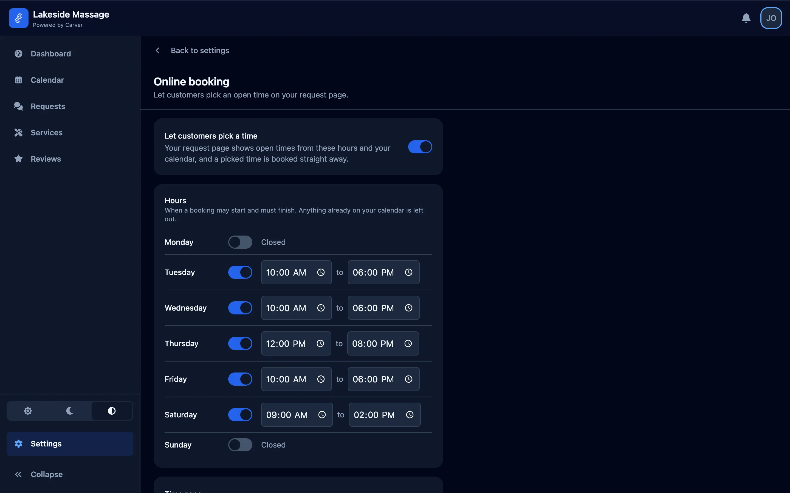Turn off Wednesday hours toggle

click(x=240, y=308)
